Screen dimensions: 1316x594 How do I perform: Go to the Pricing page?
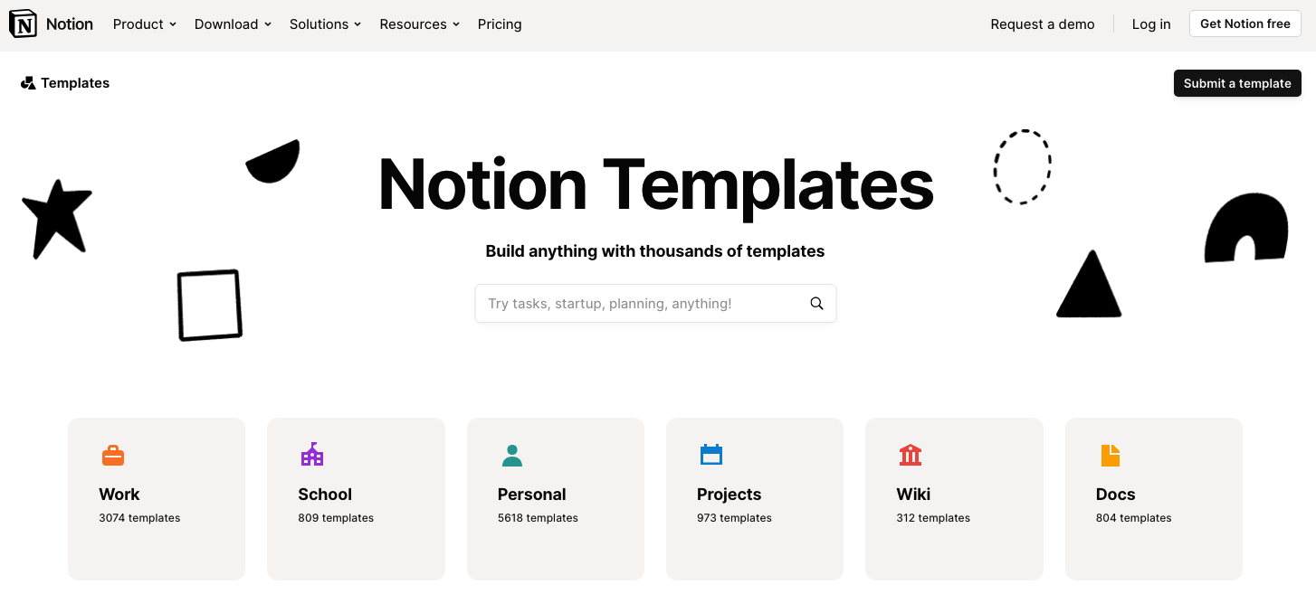500,24
